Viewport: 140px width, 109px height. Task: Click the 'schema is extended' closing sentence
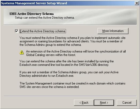coord(49,87)
